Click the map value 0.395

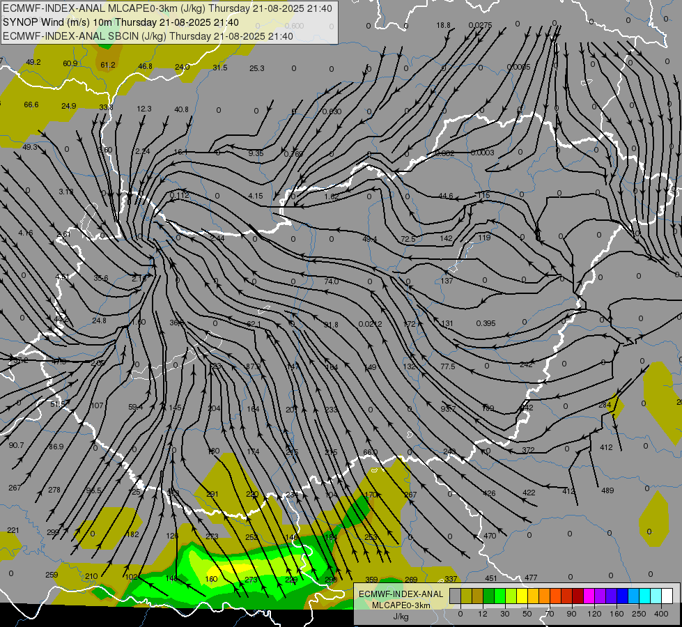point(486,323)
